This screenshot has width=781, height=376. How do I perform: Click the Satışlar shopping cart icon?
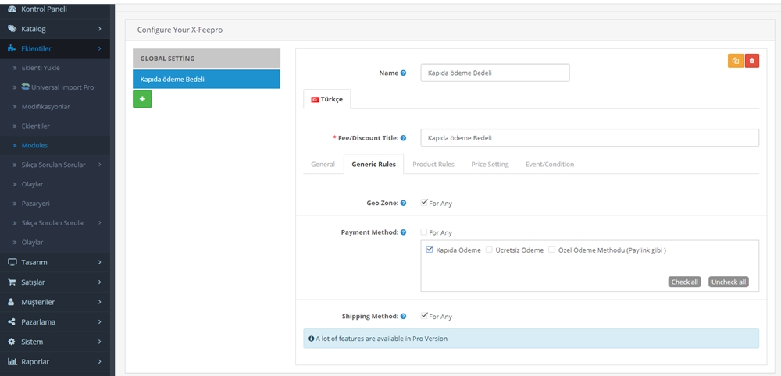12,282
